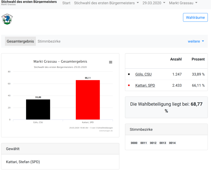Click the Göls, CSU candidate link

(x=143, y=74)
